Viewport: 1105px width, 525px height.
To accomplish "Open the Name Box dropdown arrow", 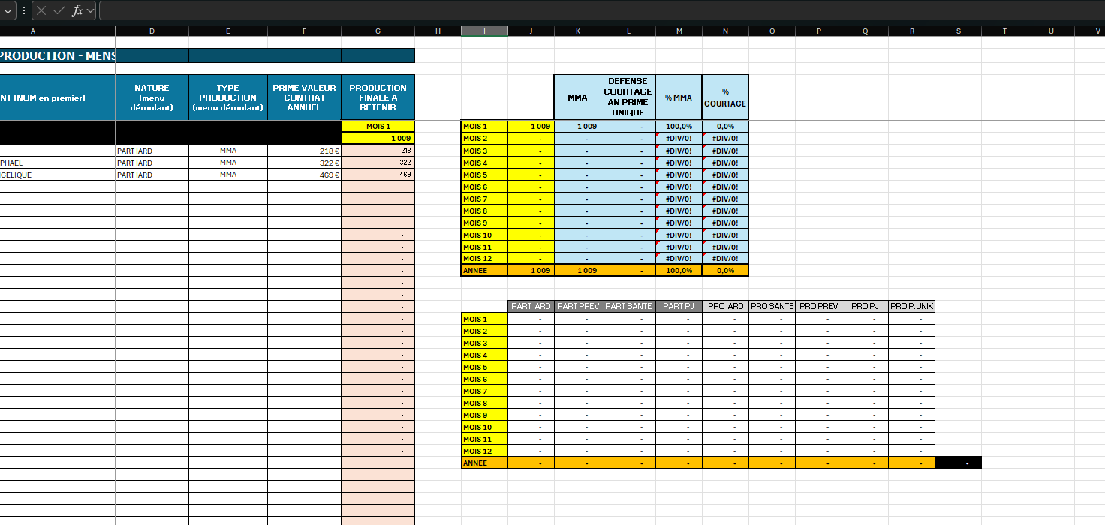I will pos(8,10).
